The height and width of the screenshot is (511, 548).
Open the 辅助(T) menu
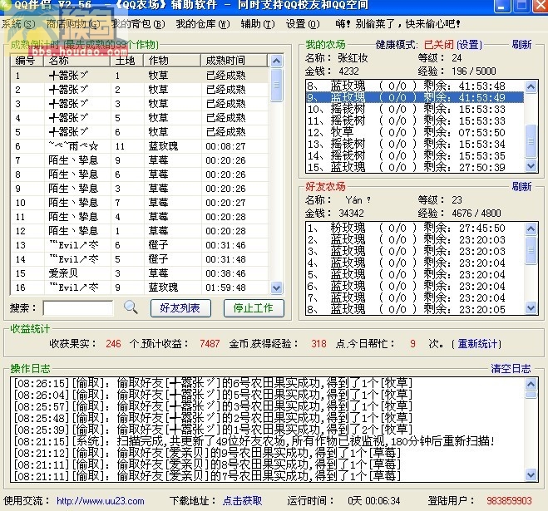258,24
